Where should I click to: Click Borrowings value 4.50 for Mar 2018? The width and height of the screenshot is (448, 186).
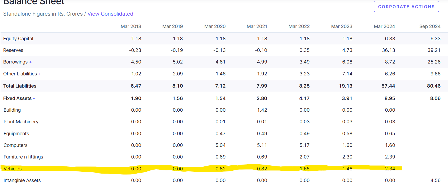[x=136, y=62]
